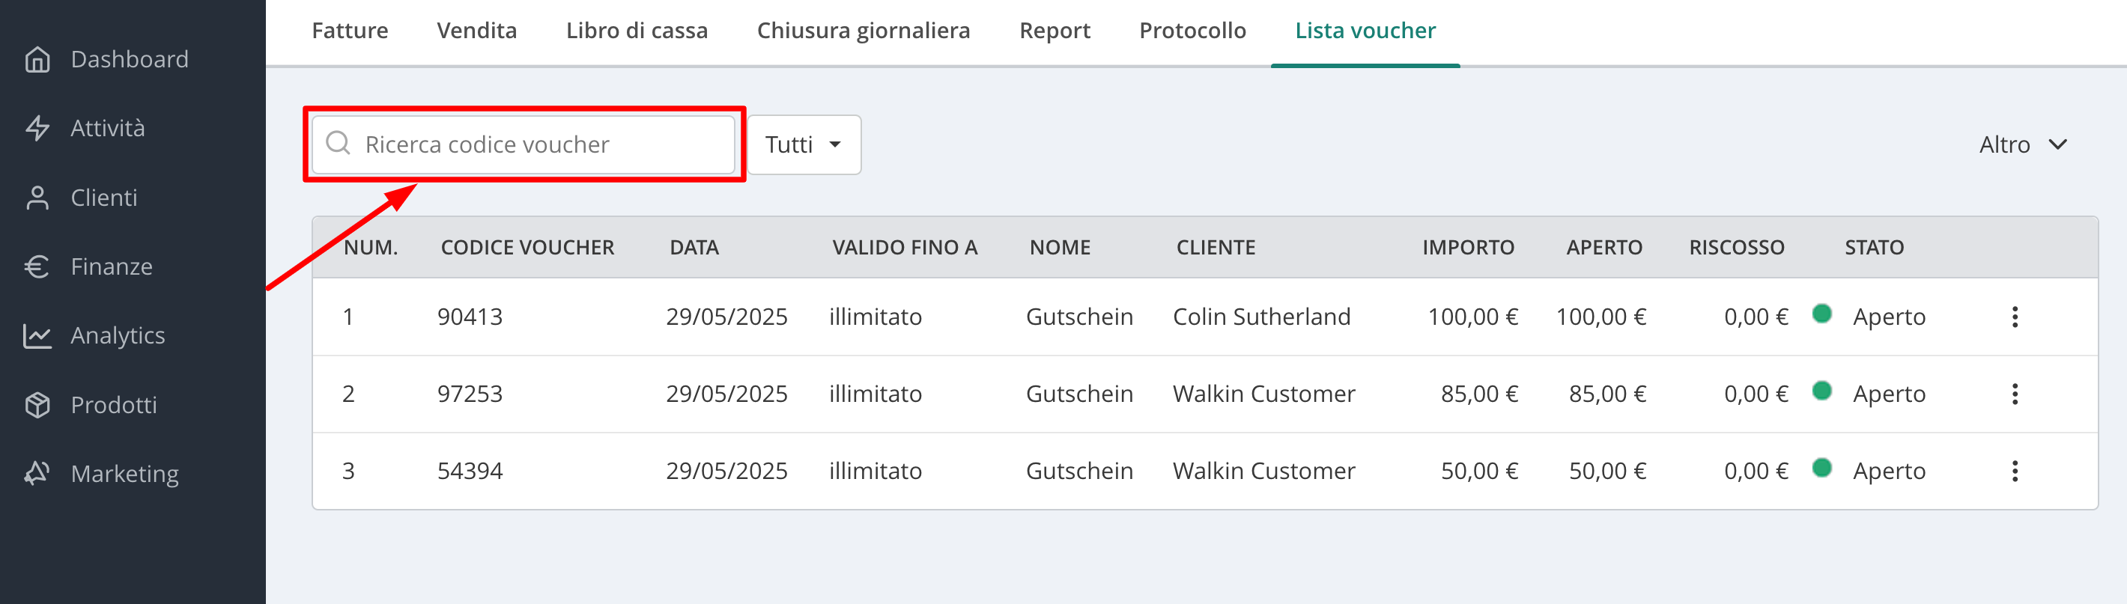This screenshot has width=2127, height=604.
Task: Expand the Altro dropdown menu
Action: point(2023,144)
